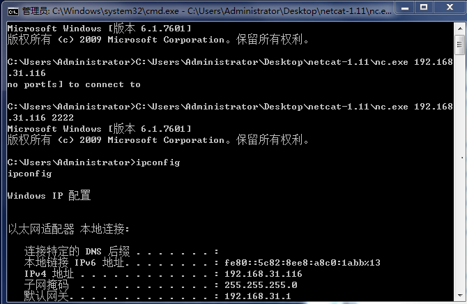
Task: Click the "no port[s] to connect to" line
Action: click(73, 84)
